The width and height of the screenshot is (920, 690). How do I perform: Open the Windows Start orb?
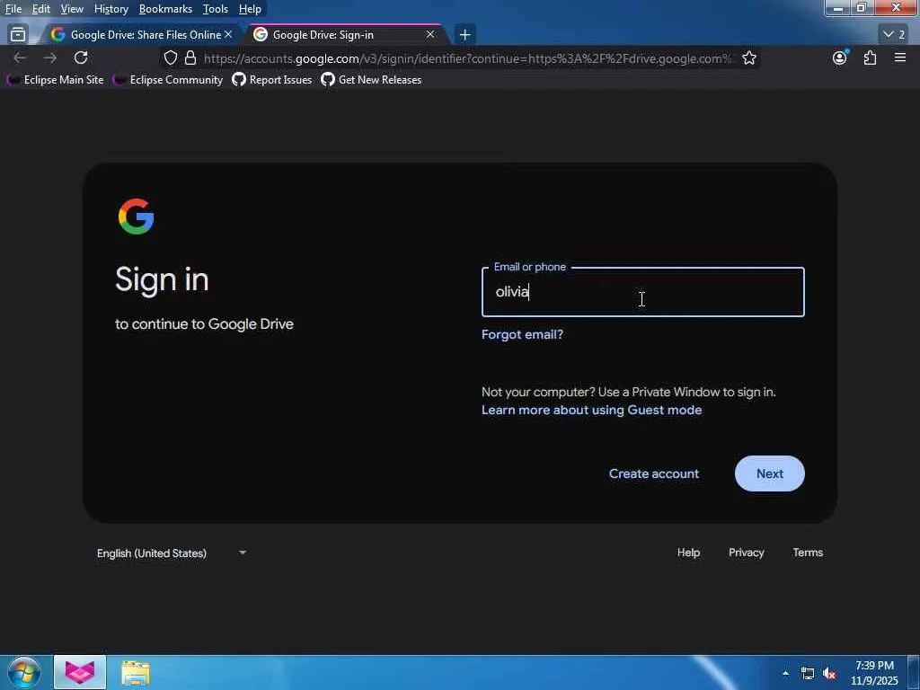[24, 672]
